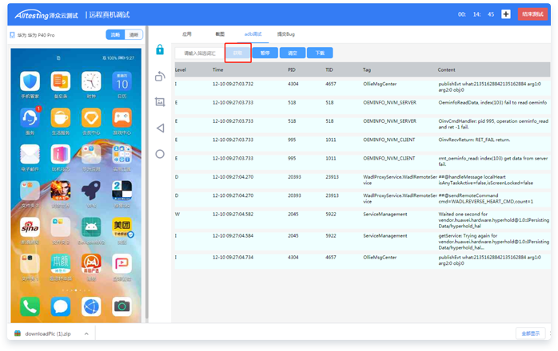Screen dimensions: 558x351
Task: Click the Level column header
Action: click(181, 69)
